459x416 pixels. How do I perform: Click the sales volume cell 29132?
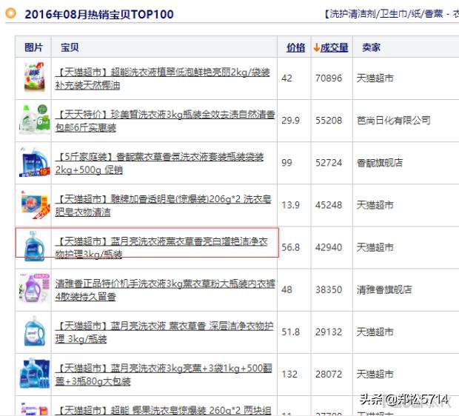coord(329,332)
